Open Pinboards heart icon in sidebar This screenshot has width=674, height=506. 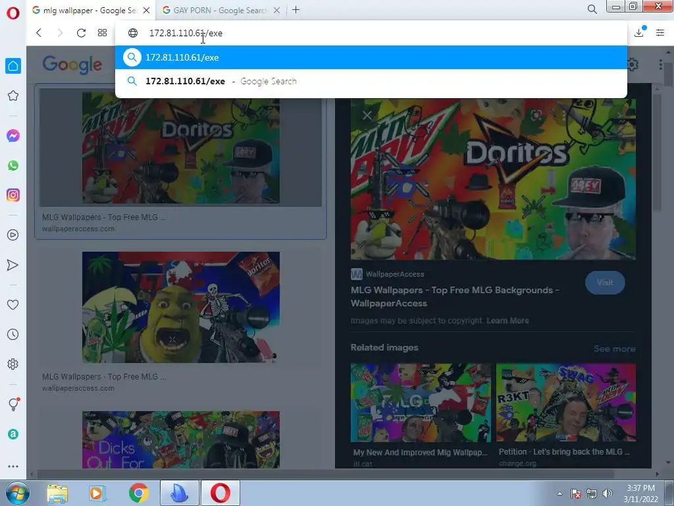13,304
